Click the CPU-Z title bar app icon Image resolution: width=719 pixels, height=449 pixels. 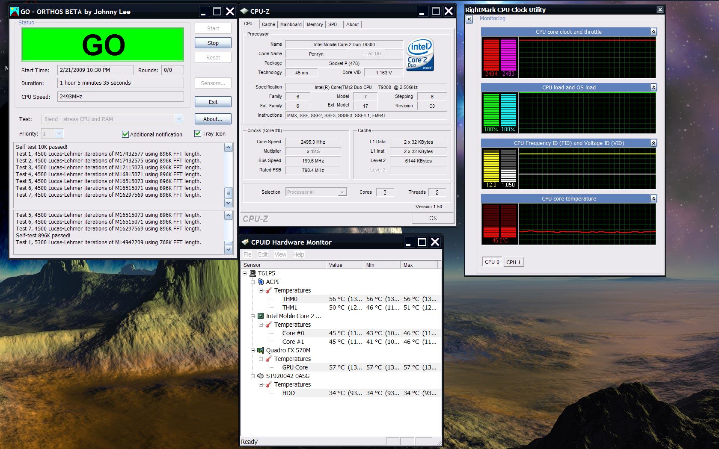[244, 11]
